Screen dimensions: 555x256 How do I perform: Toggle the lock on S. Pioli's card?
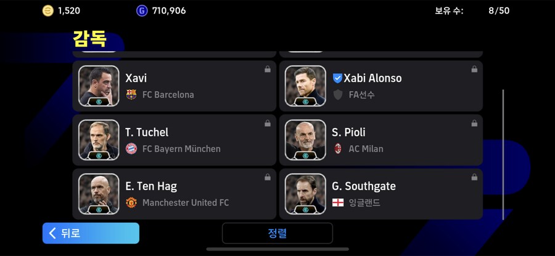pyautogui.click(x=474, y=123)
